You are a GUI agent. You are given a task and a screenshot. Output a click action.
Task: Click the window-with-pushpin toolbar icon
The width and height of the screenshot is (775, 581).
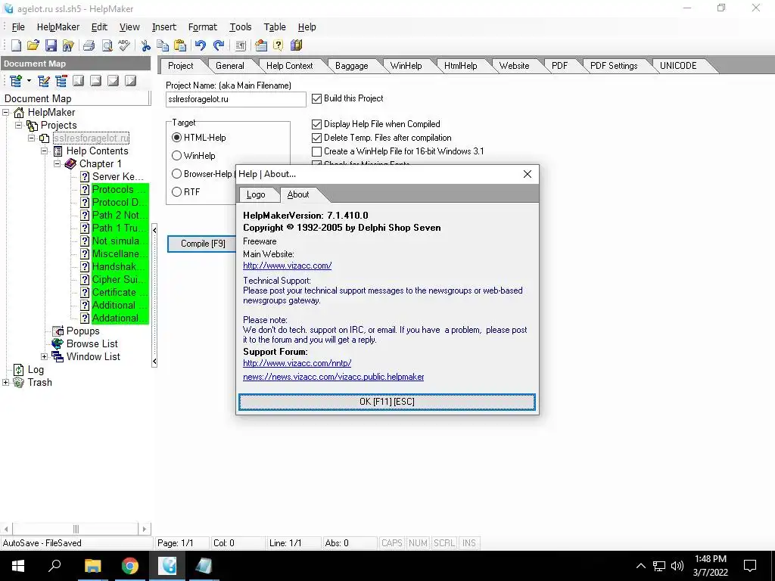click(x=261, y=45)
